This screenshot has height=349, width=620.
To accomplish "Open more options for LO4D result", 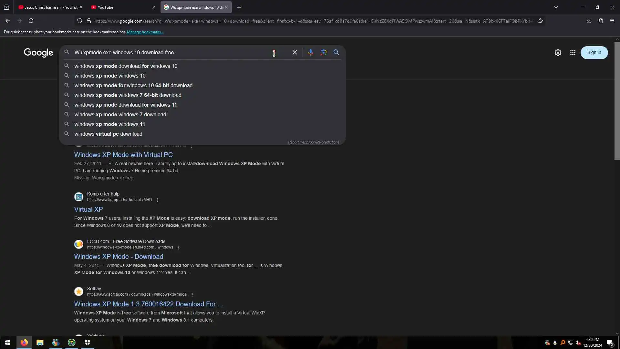I will pyautogui.click(x=178, y=248).
